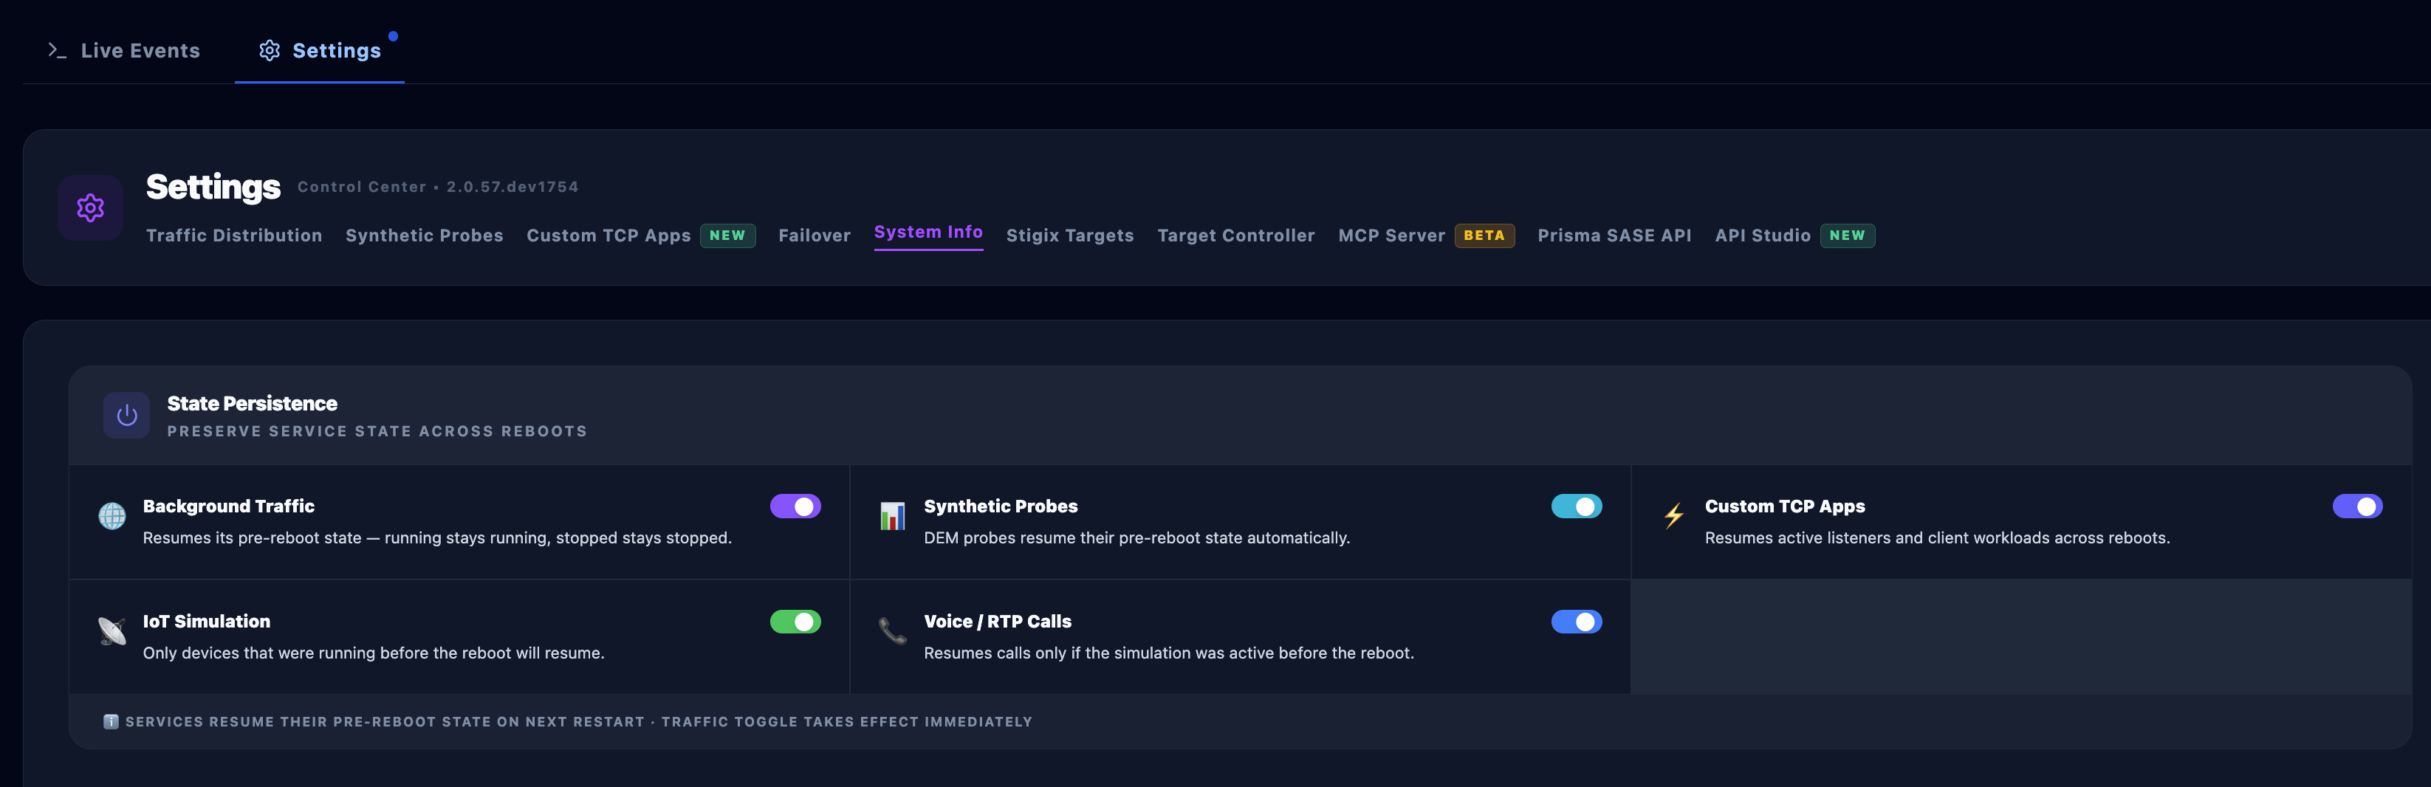Screen dimensions: 2431x787
Task: Open the Traffic Distribution section
Action: [x=234, y=236]
